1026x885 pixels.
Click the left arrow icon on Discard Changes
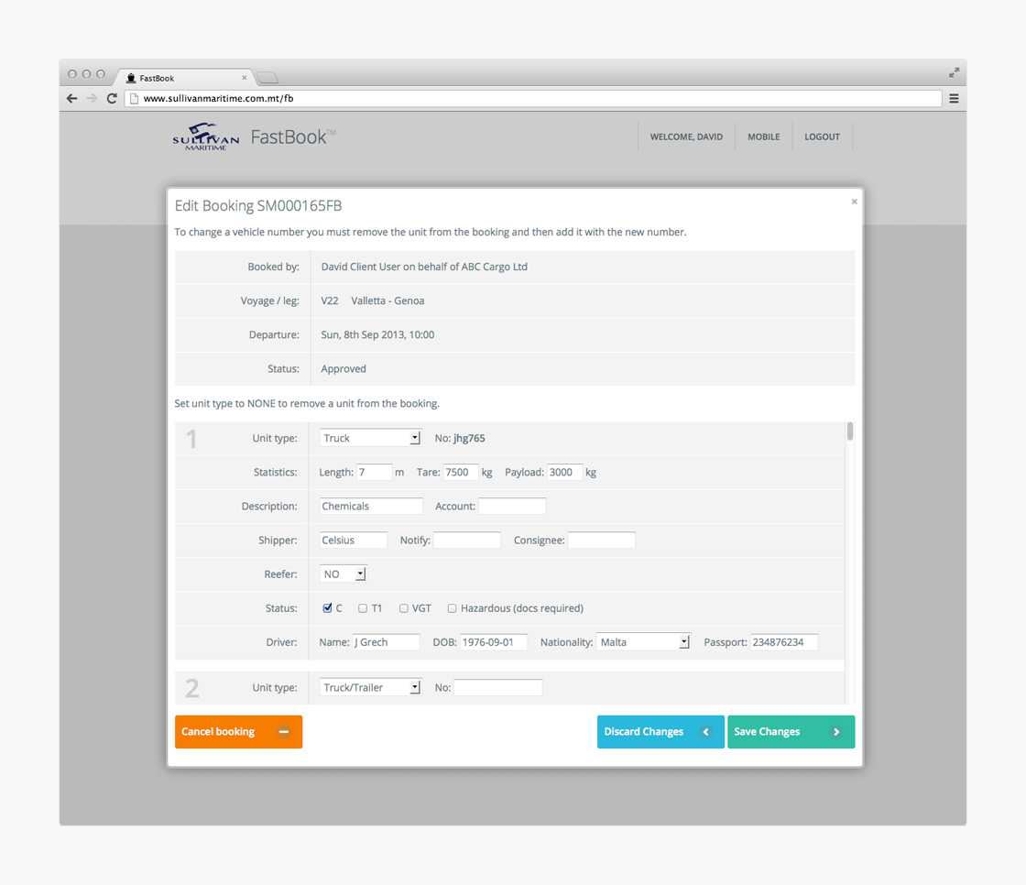705,732
